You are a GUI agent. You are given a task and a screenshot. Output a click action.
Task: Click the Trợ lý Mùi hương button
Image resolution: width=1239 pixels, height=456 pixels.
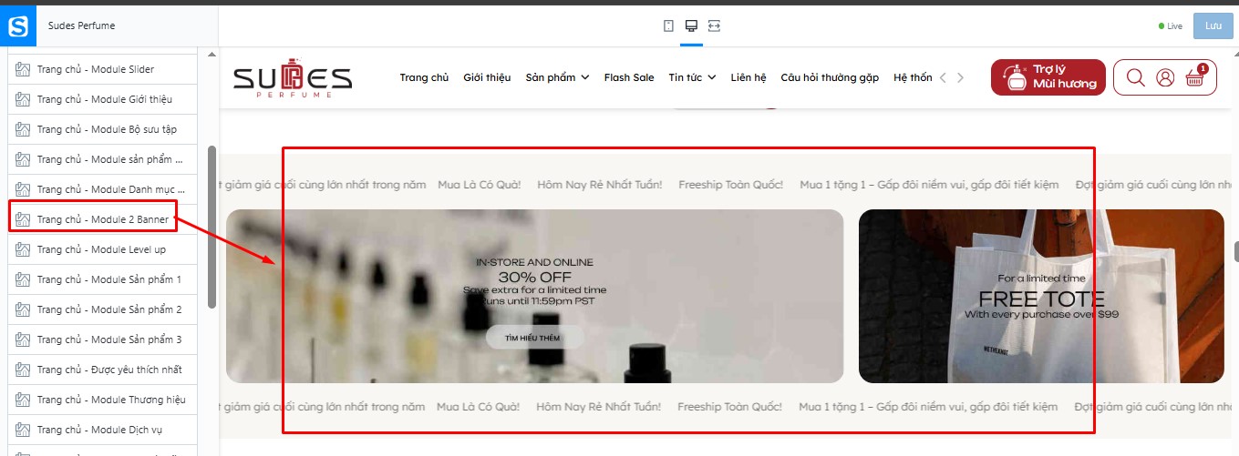(1048, 77)
